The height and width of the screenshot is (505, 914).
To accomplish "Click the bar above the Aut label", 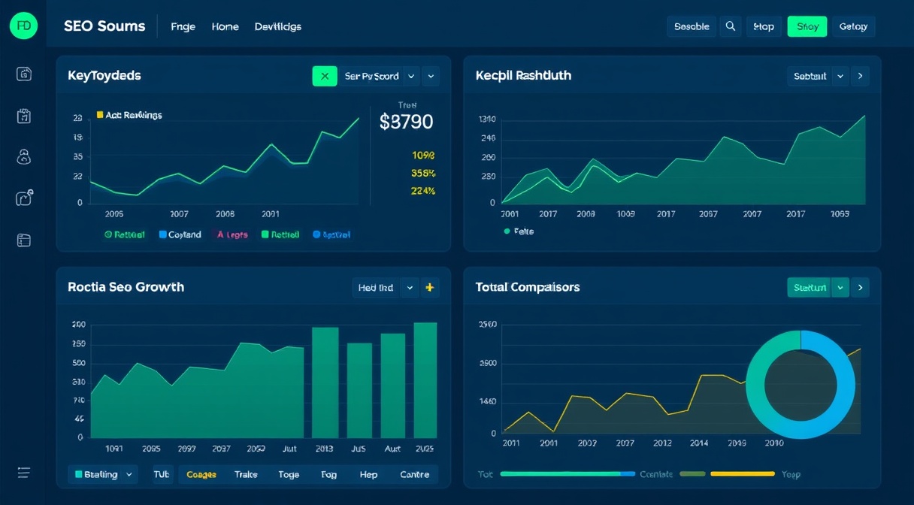I will [x=393, y=386].
